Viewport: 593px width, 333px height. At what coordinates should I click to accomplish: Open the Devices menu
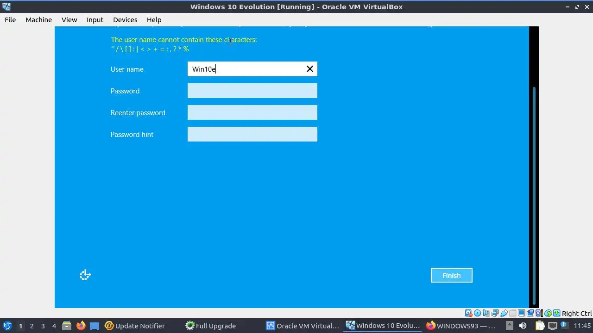(x=125, y=19)
